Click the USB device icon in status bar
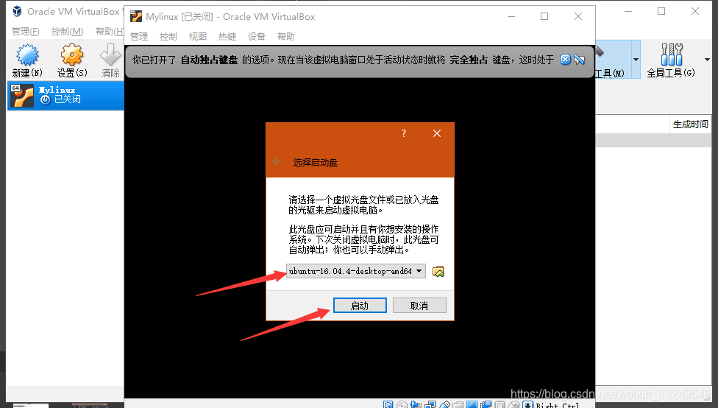 pyautogui.click(x=444, y=404)
